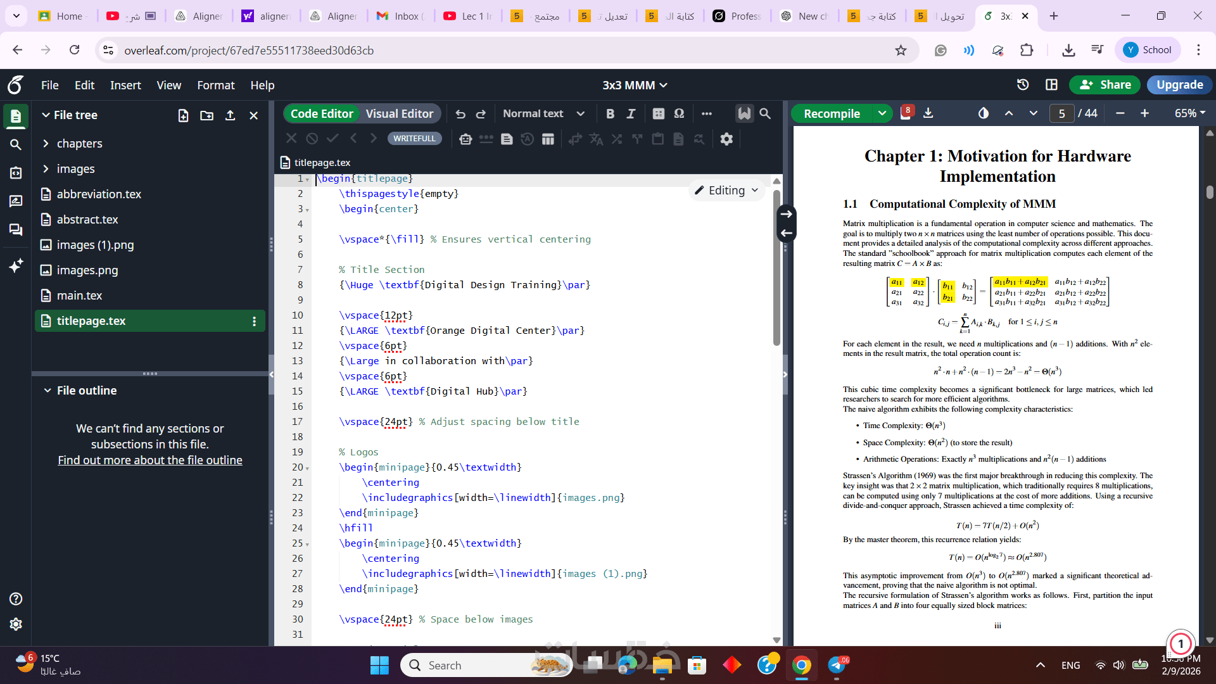This screenshot has height=684, width=1216.
Task: Switch to Code Editor mode
Action: [x=322, y=113]
